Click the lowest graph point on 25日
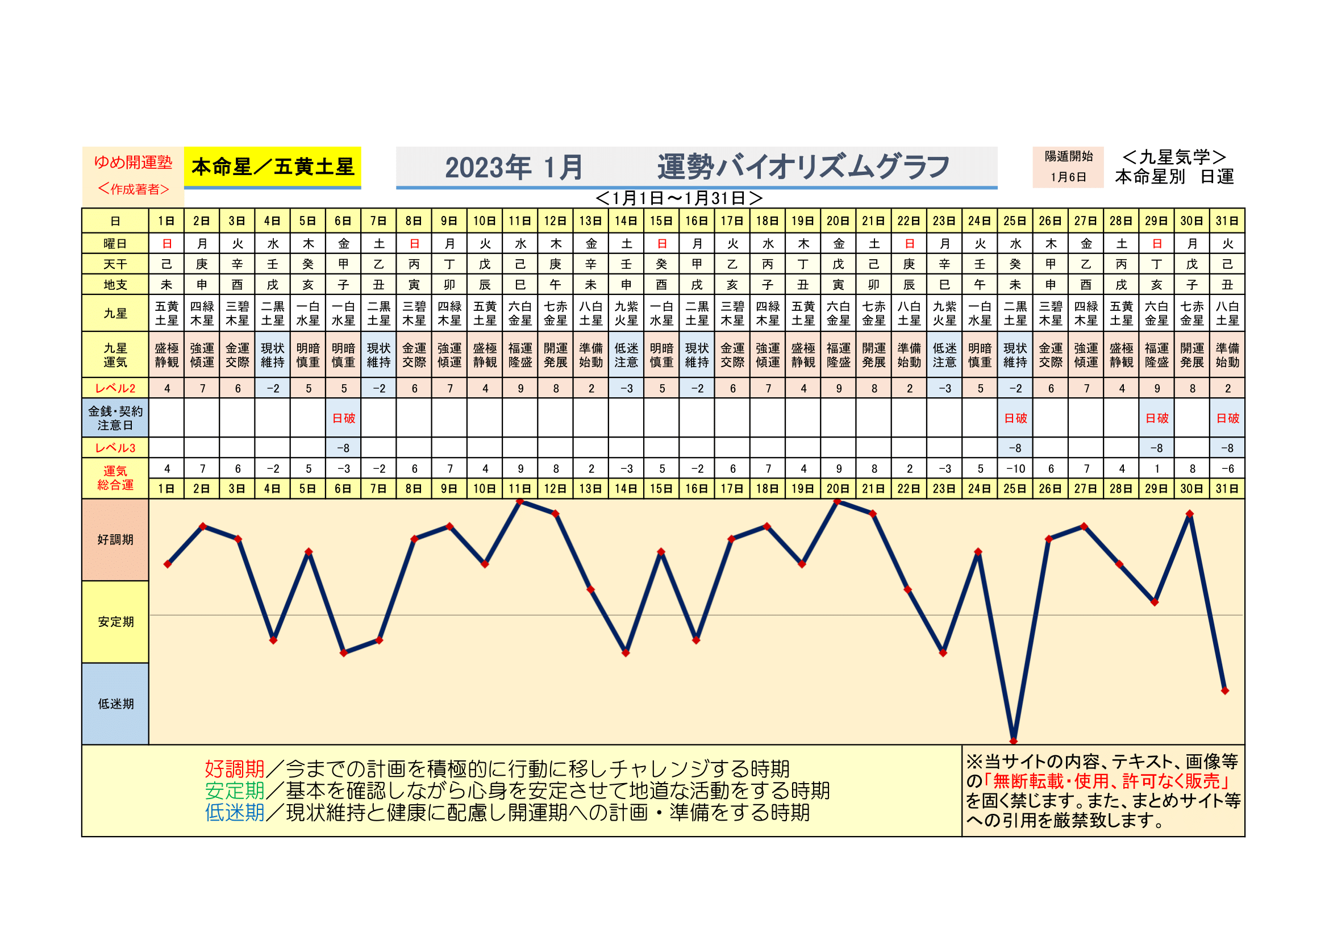 tap(1014, 741)
